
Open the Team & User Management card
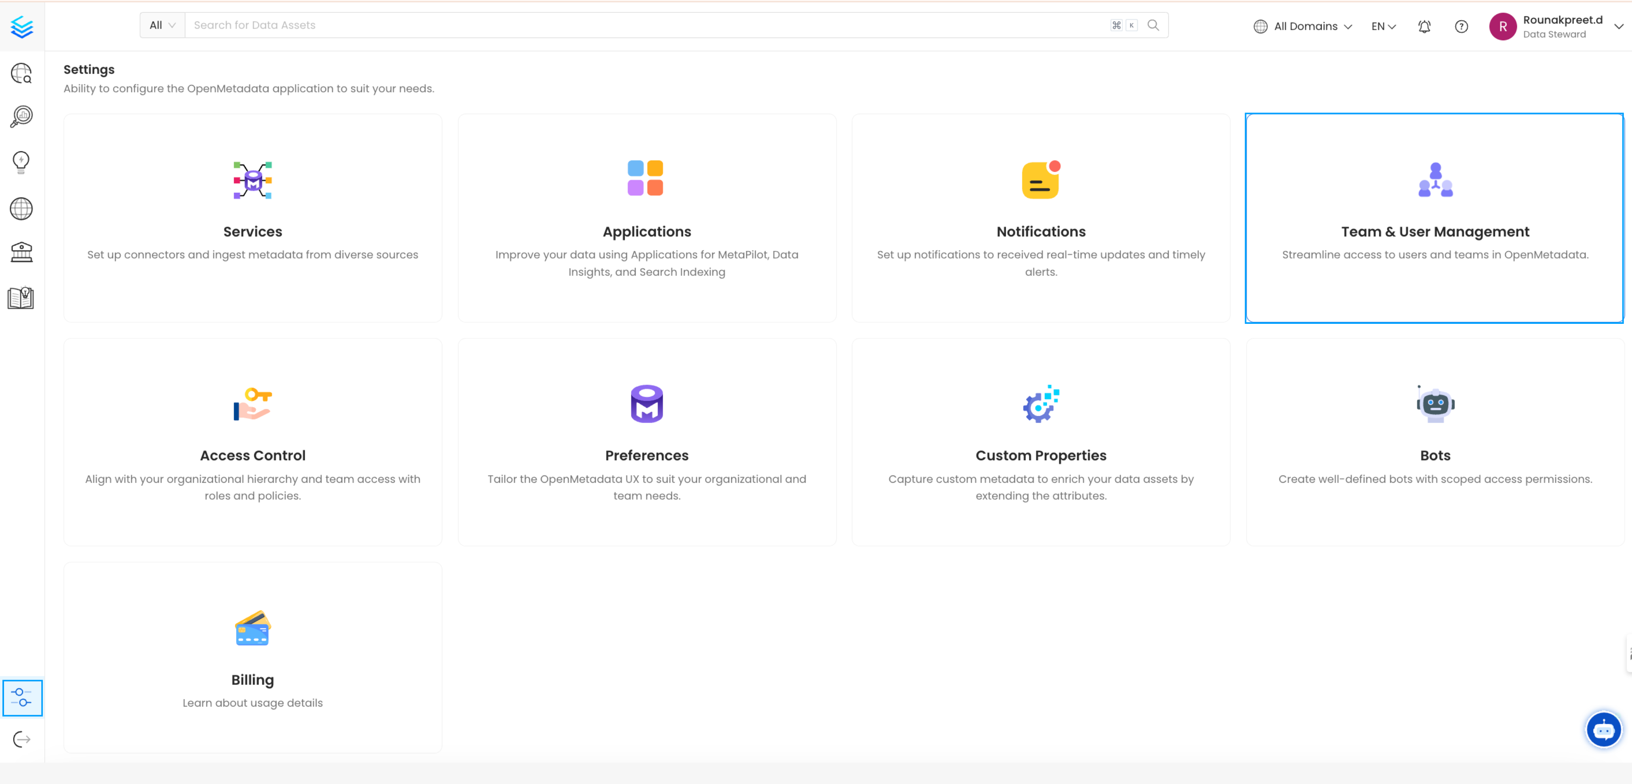[x=1434, y=219]
